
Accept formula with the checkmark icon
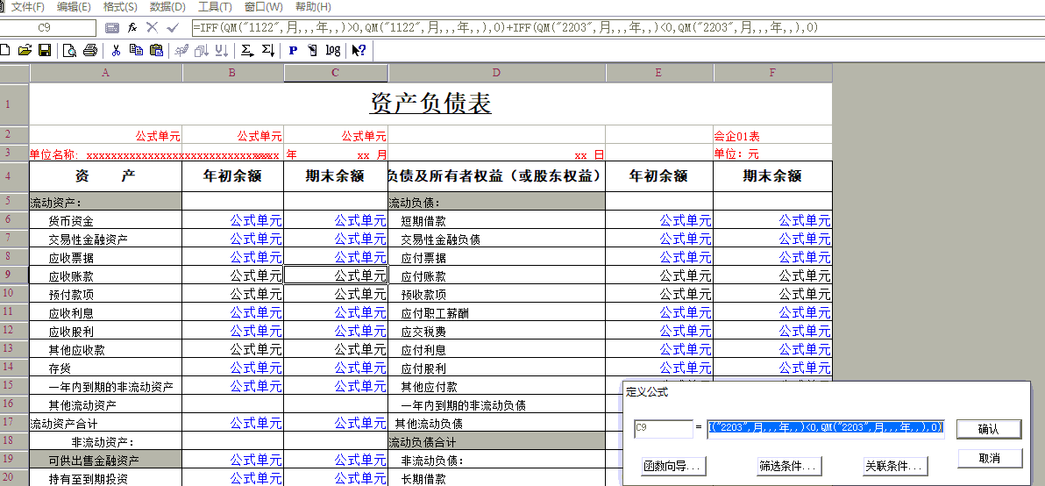click(x=174, y=27)
